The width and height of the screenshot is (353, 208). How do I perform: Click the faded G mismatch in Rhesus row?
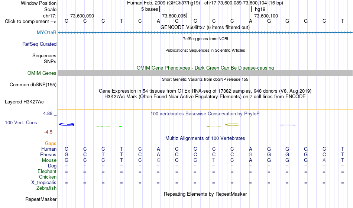250,154
